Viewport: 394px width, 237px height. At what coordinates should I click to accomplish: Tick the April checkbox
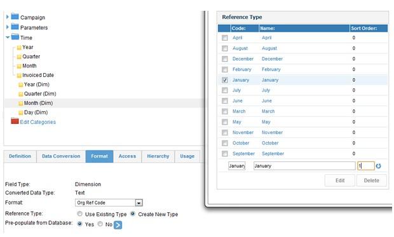224,37
